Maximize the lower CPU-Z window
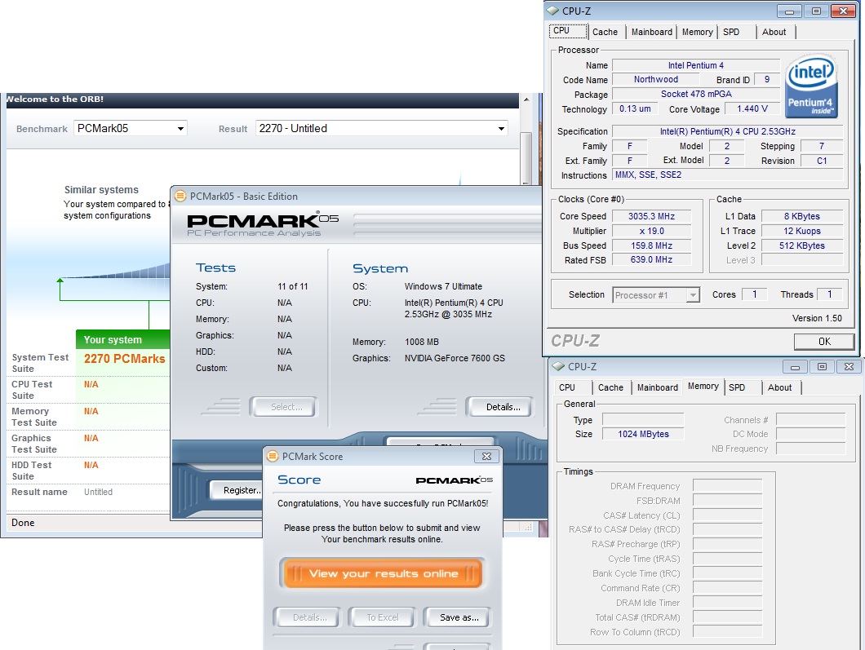Screen dimensions: 865x650 pos(822,367)
